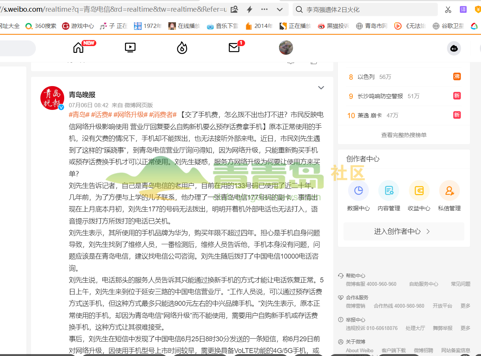Open the 青岛市网 bookmark
Image resolution: width=481 pixels, height=356 pixels.
(x=372, y=26)
